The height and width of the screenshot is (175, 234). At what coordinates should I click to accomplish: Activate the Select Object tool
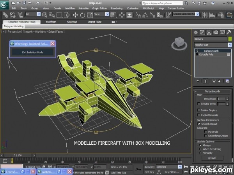(x=44, y=15)
